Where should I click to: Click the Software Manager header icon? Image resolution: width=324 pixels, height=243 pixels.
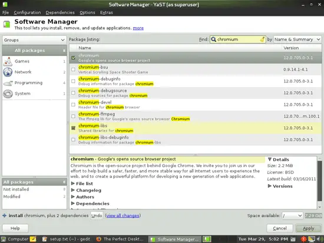6,24
